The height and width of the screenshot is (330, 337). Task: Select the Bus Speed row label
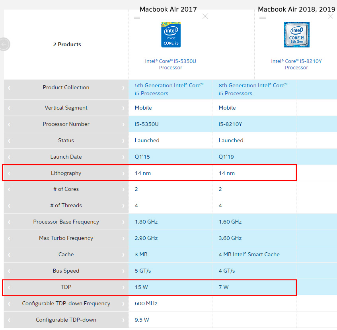[66, 271]
